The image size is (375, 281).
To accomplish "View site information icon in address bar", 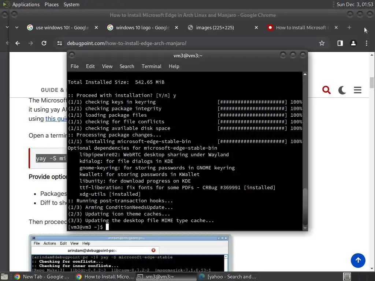I will click(x=60, y=43).
